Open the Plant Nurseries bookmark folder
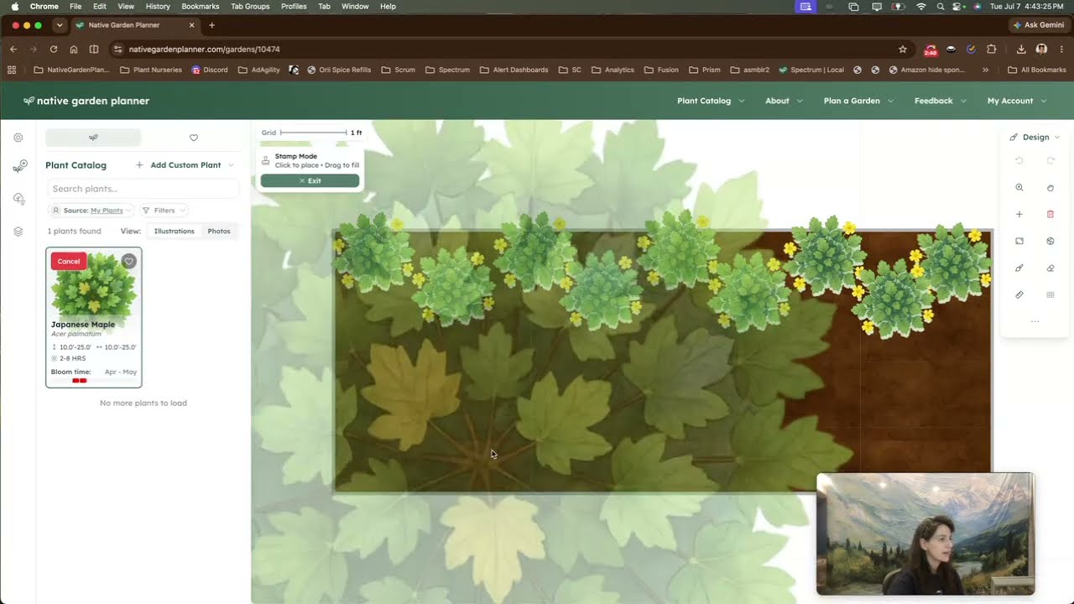This screenshot has width=1074, height=604. [x=151, y=70]
